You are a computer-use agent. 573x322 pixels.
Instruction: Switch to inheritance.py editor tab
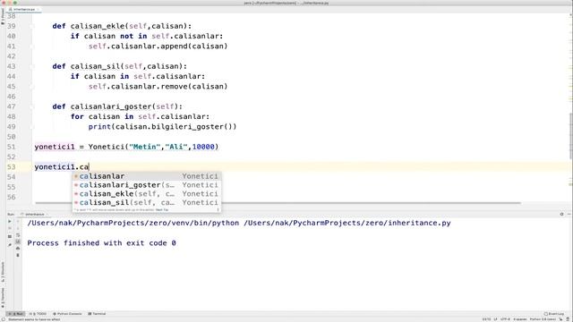click(x=24, y=9)
